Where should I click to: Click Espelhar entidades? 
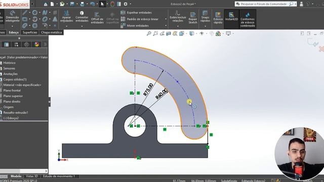click(136, 13)
